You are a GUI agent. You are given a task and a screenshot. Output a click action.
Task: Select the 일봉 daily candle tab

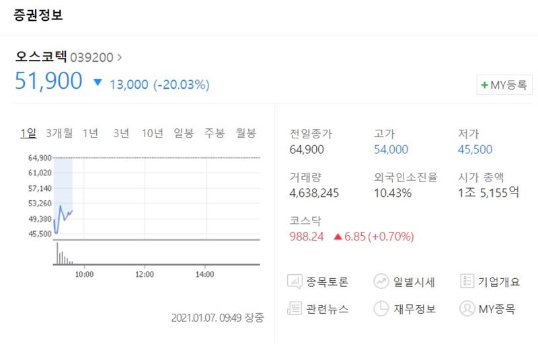[184, 133]
